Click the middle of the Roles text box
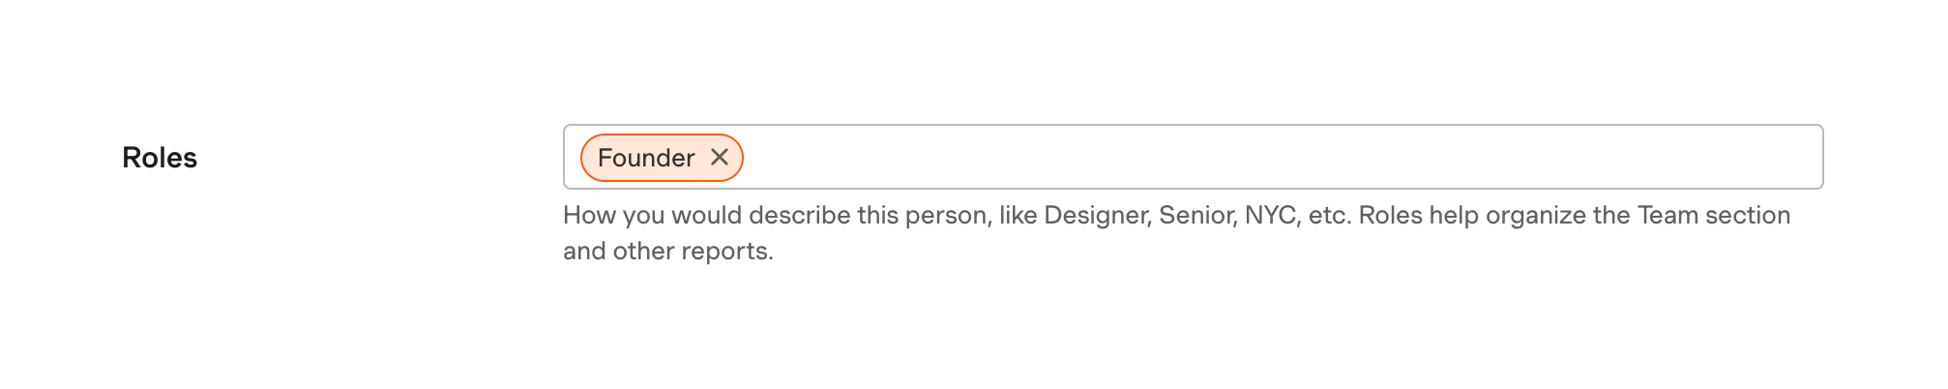This screenshot has width=1948, height=389. (x=1193, y=157)
